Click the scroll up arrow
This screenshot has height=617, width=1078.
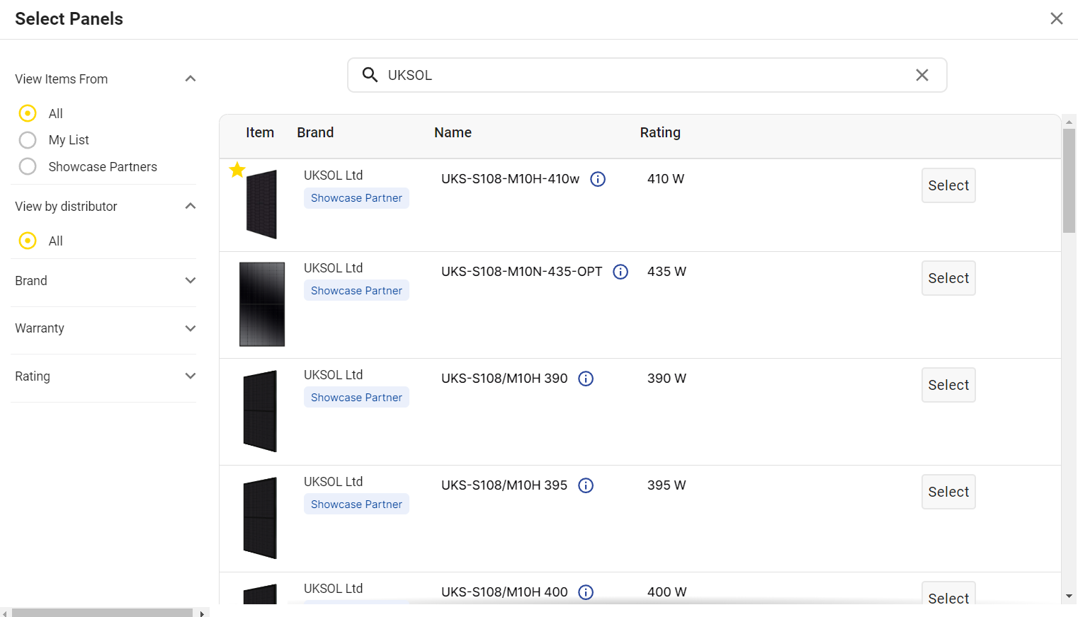tap(1069, 122)
